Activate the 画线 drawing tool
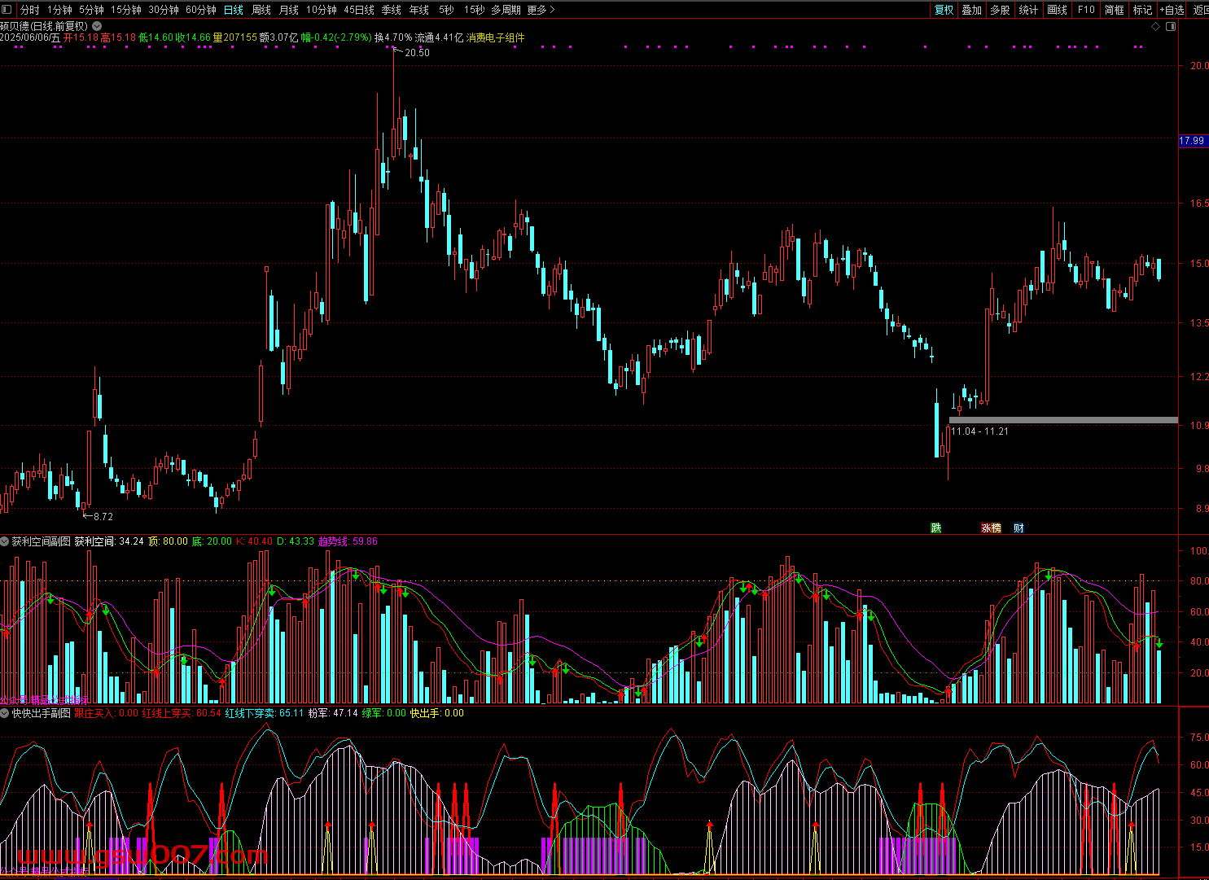Viewport: 1209px width, 880px height. click(x=1057, y=10)
